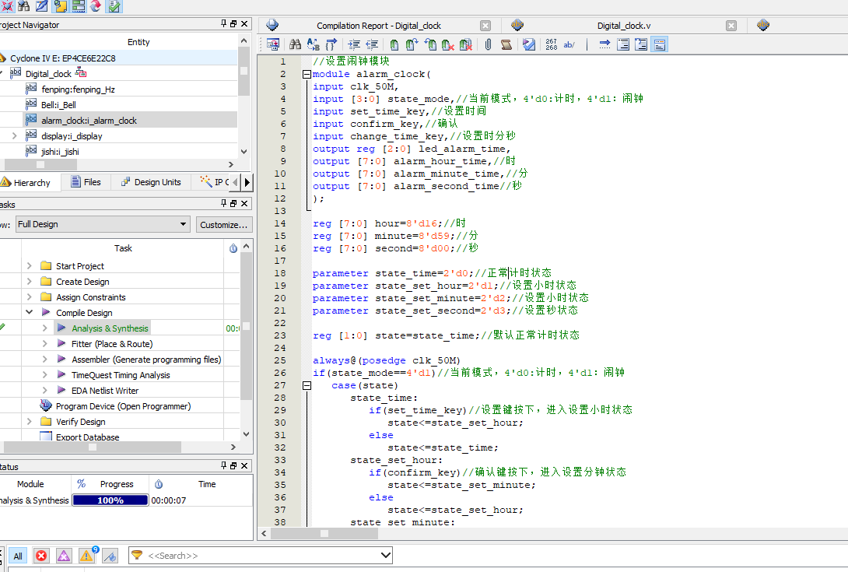Image resolution: width=848 pixels, height=572 pixels.
Task: Toggle the second-to-last editor toolbar layout icon
Action: (x=641, y=44)
